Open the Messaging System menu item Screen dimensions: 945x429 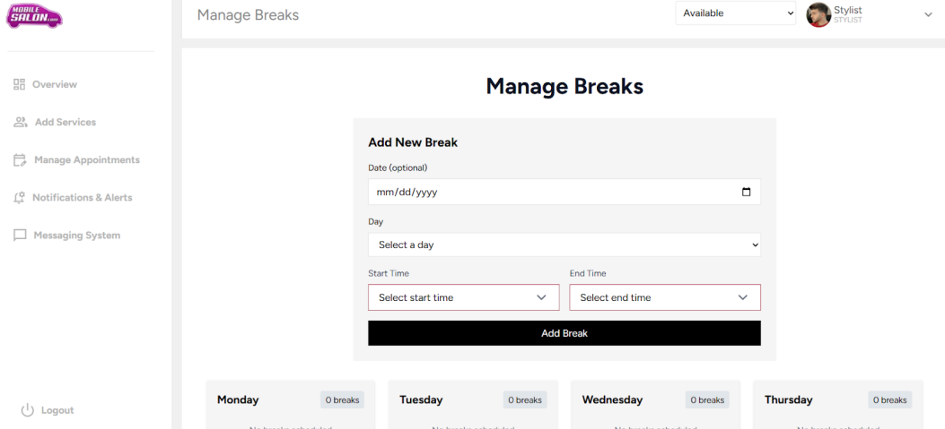click(x=76, y=236)
